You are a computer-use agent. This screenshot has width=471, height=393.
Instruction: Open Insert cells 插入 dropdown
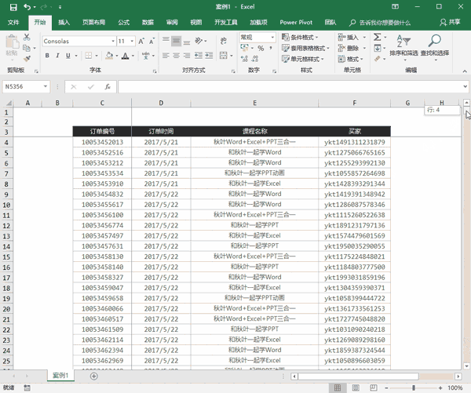[x=352, y=37]
